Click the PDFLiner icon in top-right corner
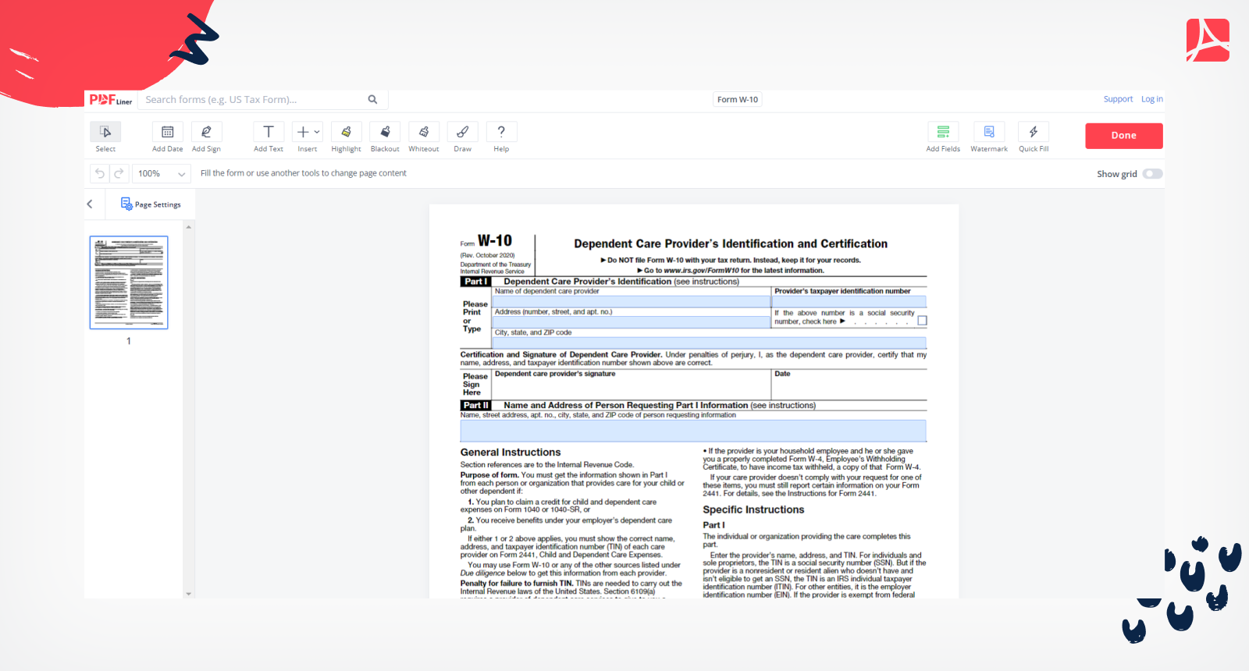 click(x=1208, y=41)
